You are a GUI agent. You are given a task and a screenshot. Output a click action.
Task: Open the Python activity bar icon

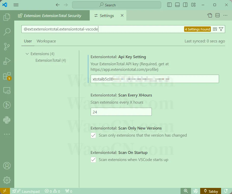click(7, 120)
